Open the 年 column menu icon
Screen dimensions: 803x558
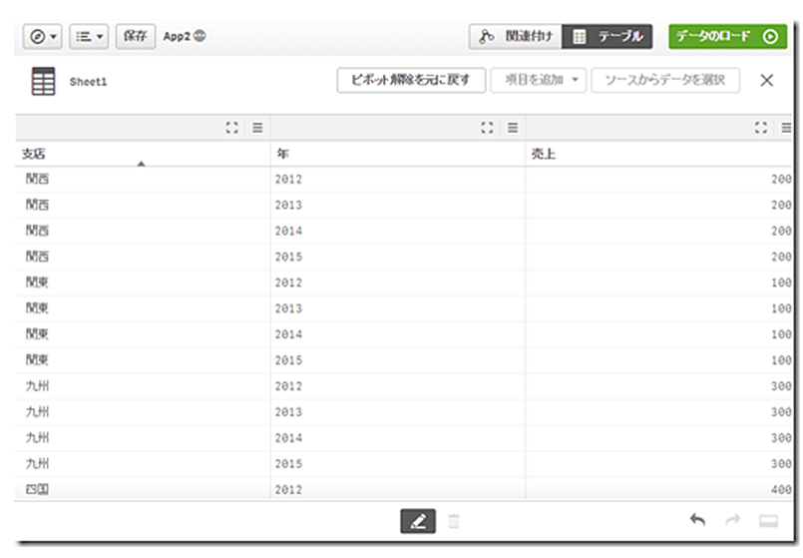tap(513, 128)
